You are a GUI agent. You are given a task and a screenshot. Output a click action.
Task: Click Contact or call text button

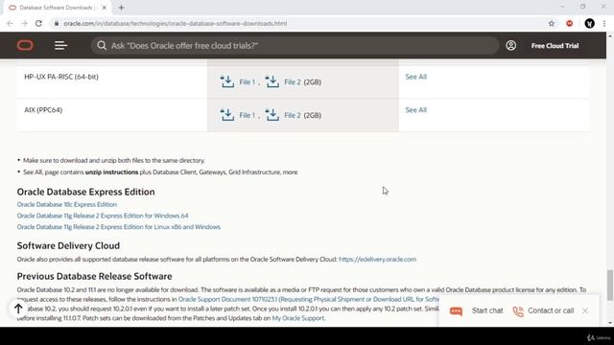point(551,310)
